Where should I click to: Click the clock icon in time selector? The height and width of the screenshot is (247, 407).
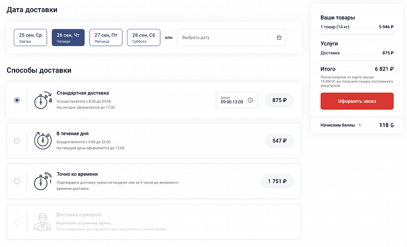[250, 100]
